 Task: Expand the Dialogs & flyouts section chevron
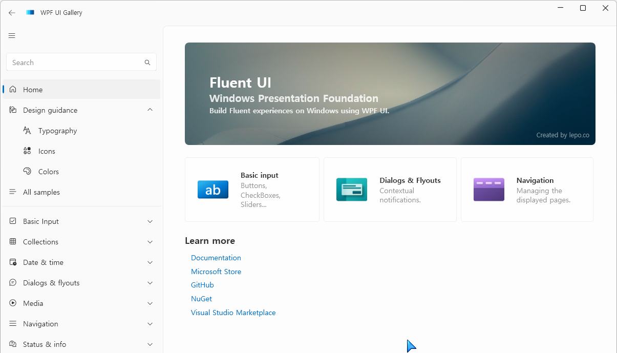150,283
